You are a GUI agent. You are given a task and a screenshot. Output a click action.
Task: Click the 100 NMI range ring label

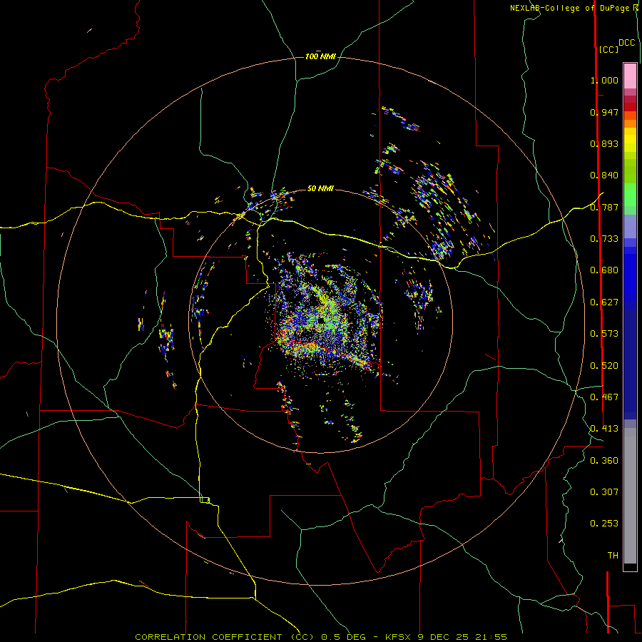click(320, 56)
